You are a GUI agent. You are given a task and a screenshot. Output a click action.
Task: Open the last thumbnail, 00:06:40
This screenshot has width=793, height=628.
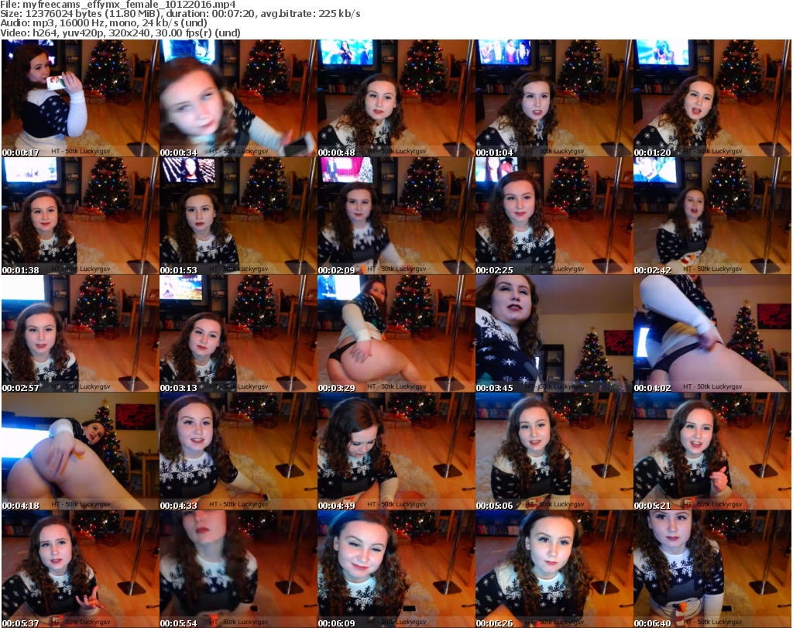pos(712,569)
